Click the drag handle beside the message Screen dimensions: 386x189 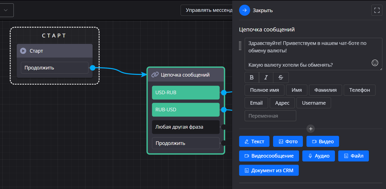tap(240, 45)
